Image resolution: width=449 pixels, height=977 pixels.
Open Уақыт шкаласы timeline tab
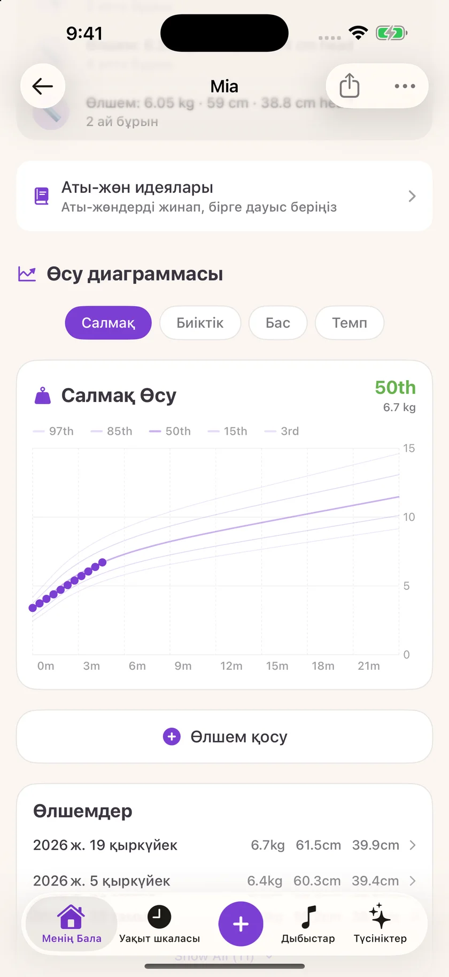point(159,924)
